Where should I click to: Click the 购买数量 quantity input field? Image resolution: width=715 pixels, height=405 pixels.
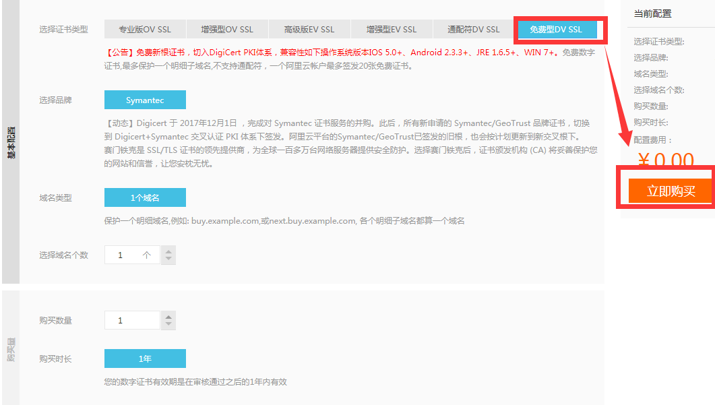[132, 320]
